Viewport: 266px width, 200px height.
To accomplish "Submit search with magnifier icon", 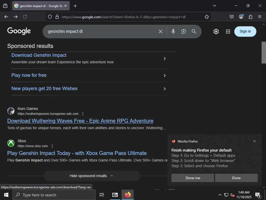I will click(x=194, y=32).
